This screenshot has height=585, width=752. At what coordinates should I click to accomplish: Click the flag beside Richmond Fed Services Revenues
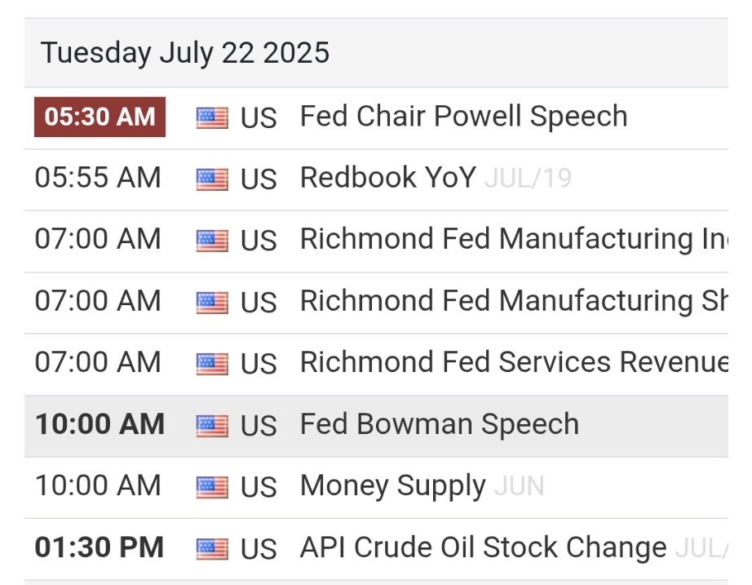tap(212, 364)
